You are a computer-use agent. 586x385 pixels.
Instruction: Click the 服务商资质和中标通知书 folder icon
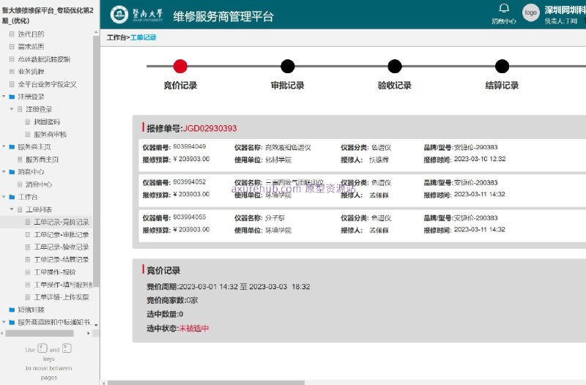12,322
